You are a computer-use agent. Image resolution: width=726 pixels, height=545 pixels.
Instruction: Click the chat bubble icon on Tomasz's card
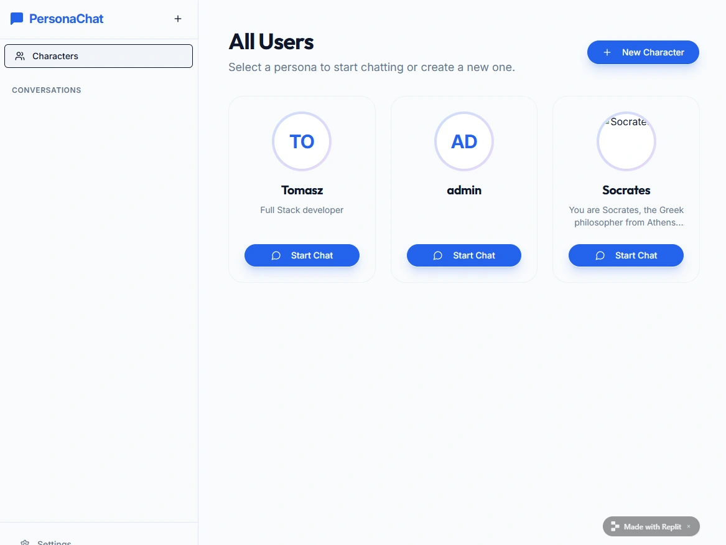pos(276,255)
